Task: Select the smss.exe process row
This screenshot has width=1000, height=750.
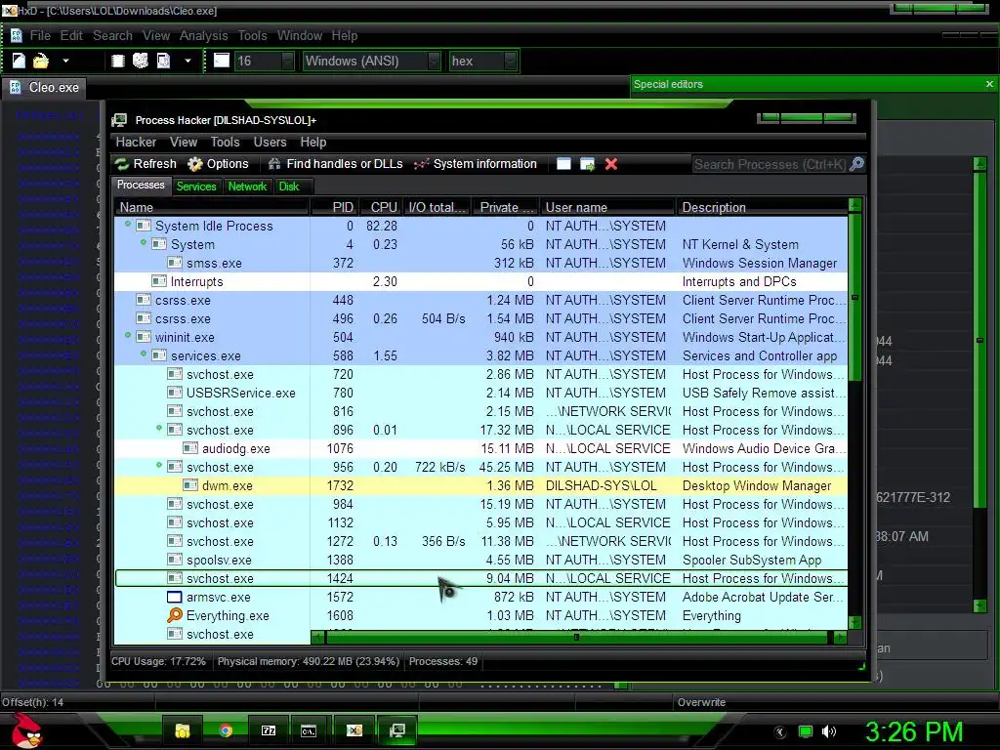Action: point(481,263)
